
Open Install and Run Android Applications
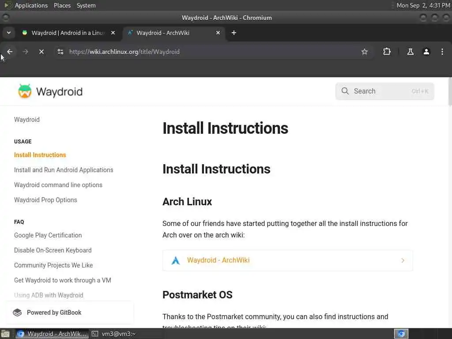pos(64,170)
